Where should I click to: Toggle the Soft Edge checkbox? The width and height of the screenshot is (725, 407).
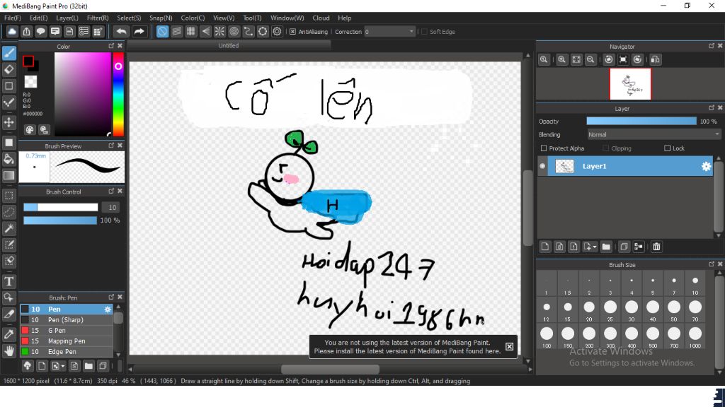424,32
